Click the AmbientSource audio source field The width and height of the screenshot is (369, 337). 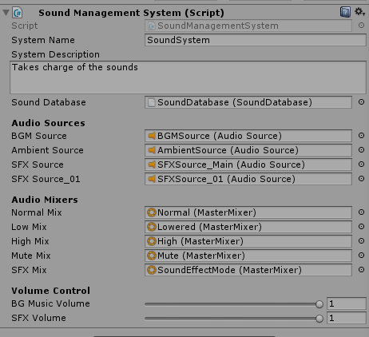pyautogui.click(x=248, y=150)
